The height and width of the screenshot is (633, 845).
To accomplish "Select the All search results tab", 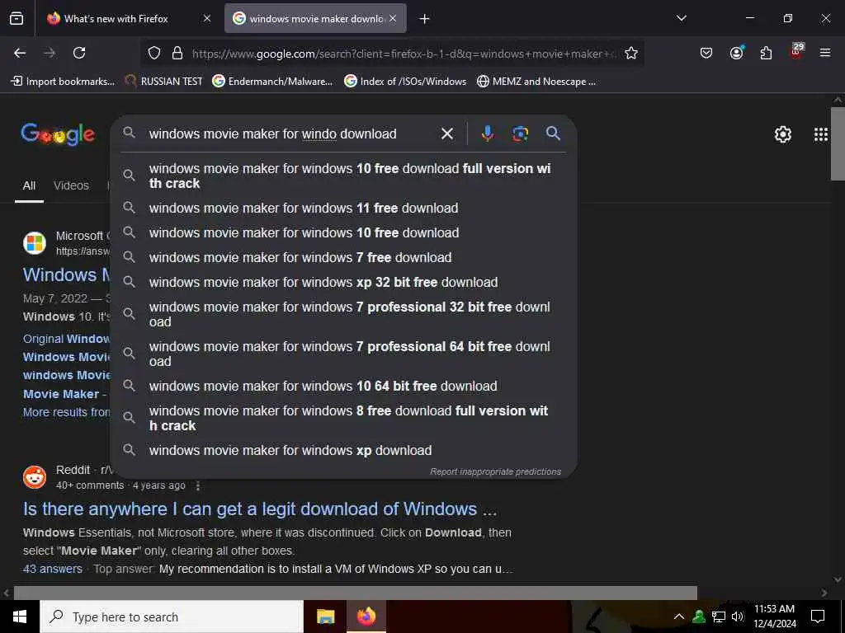I will pos(29,185).
